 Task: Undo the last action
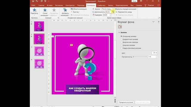(36, 1)
